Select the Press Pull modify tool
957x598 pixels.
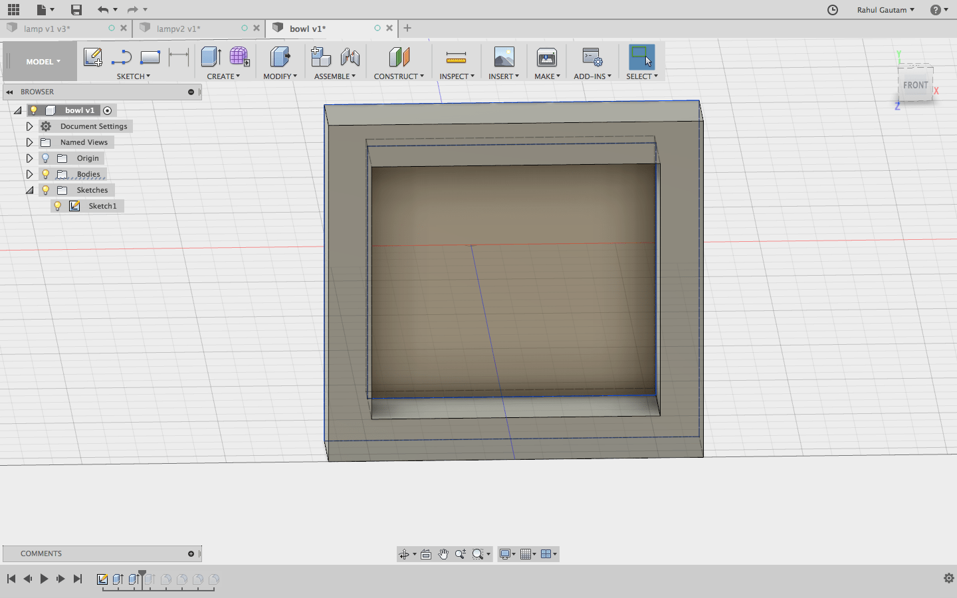click(x=280, y=57)
